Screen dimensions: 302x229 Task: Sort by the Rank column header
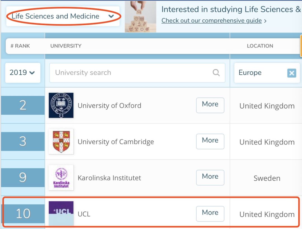coord(20,46)
